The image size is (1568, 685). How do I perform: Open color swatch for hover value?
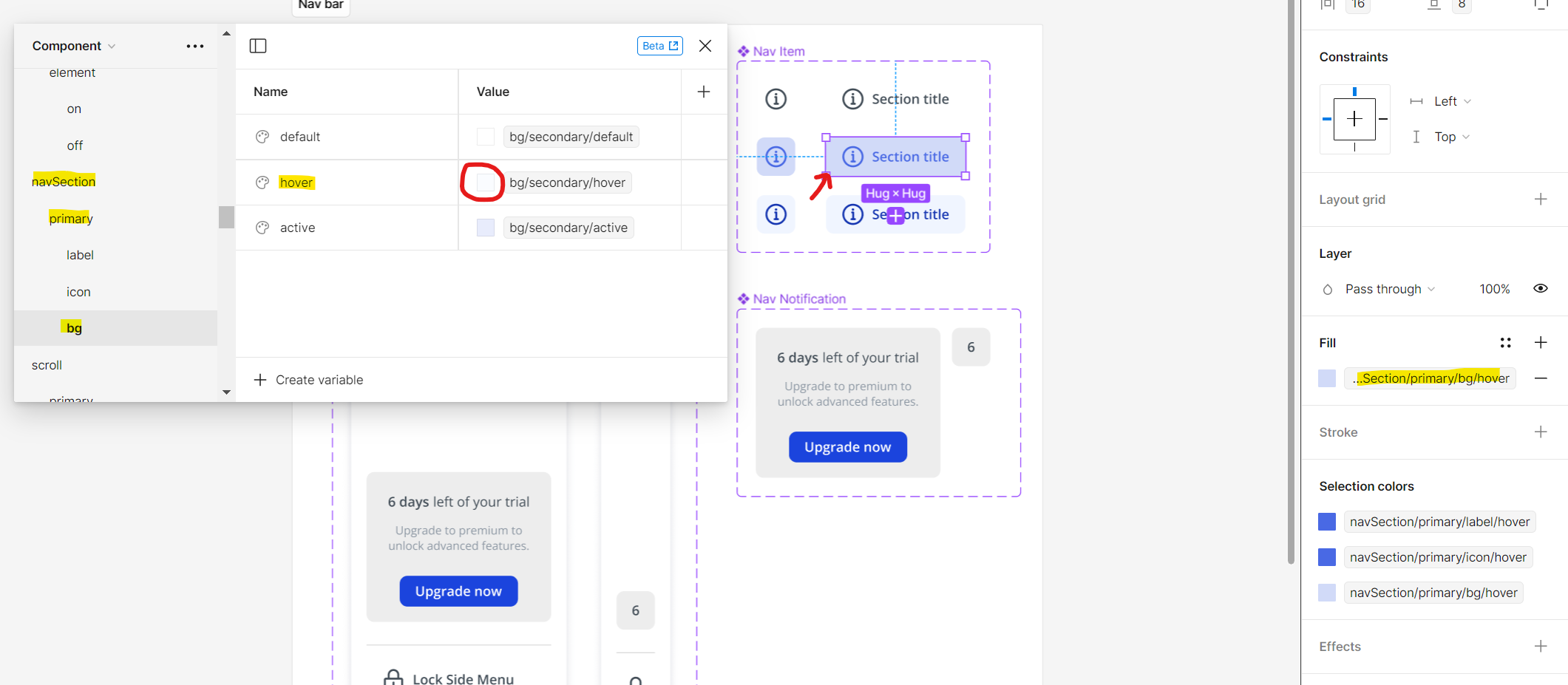(486, 183)
